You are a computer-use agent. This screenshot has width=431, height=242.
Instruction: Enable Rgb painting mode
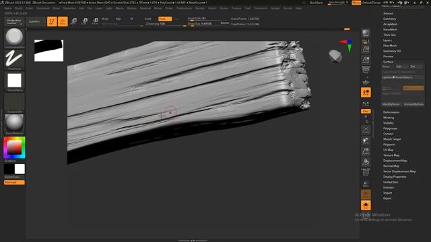tap(119, 19)
